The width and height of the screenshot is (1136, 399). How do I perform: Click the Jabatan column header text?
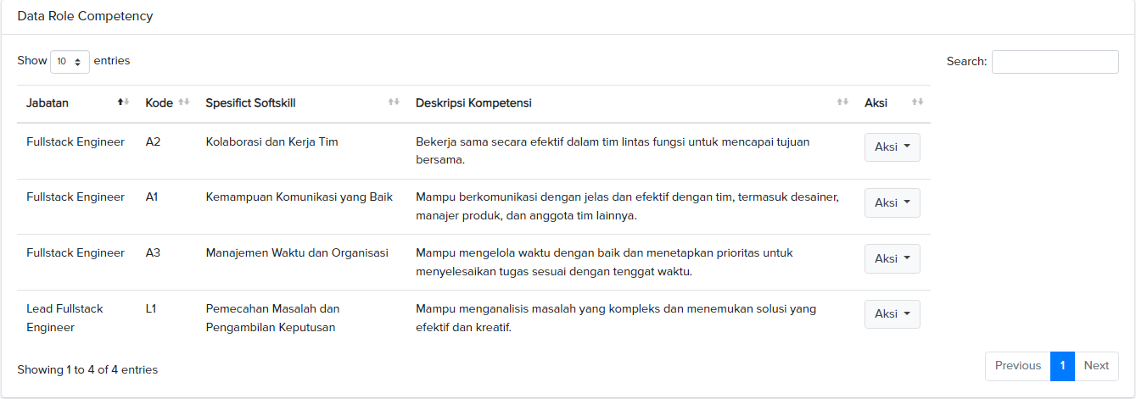48,103
